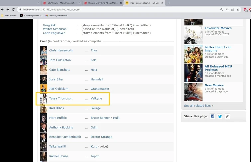Open Tom Hiddleston actor page

[60, 60]
